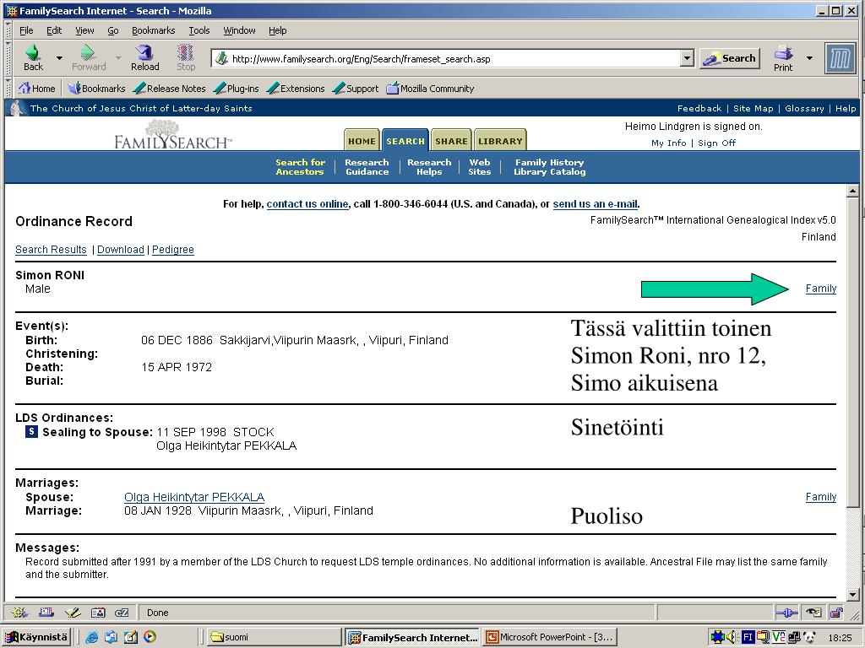The width and height of the screenshot is (865, 648).
Task: Open the Research Guidance link
Action: click(x=367, y=167)
